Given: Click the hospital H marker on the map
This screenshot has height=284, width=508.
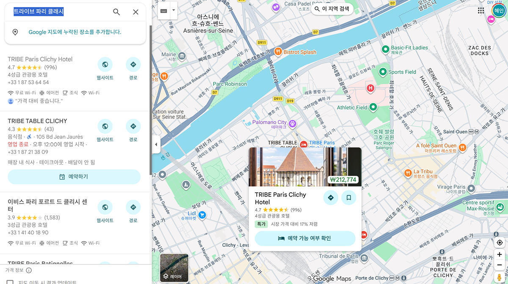Looking at the screenshot, I should 370,88.
